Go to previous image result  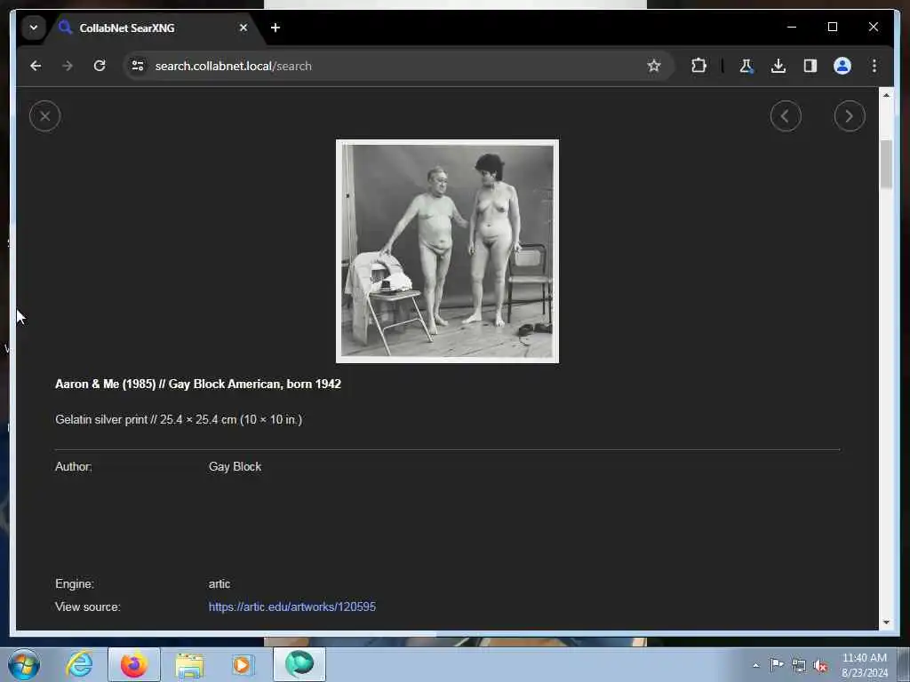click(x=786, y=116)
